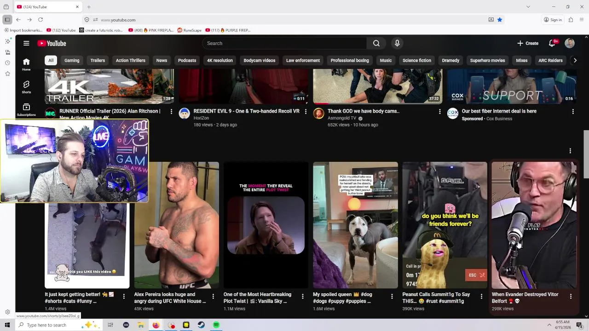Select the Bodycam videos filter chip

(x=260, y=60)
